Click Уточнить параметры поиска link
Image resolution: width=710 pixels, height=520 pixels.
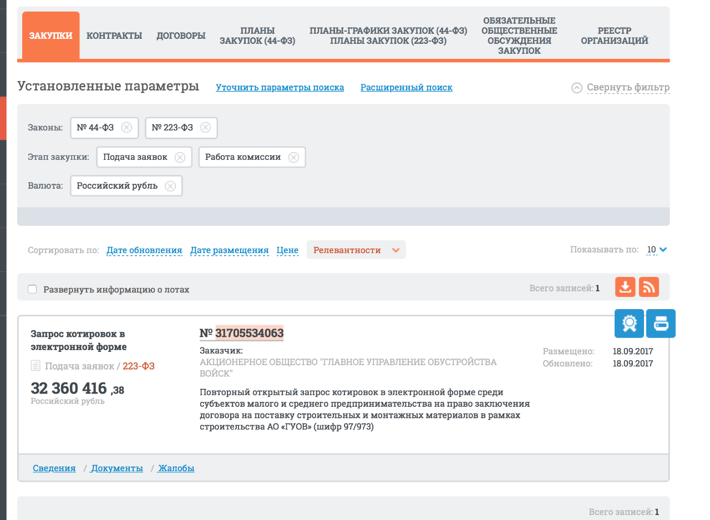pos(280,88)
